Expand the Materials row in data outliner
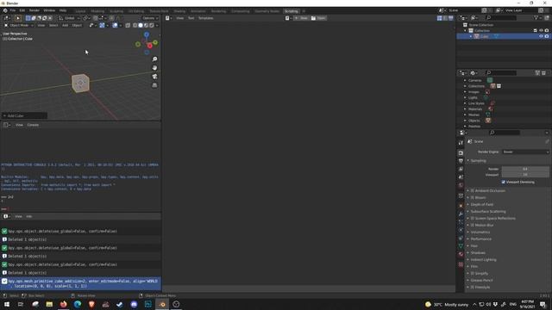Image resolution: width=552 pixels, height=310 pixels. pos(465,109)
